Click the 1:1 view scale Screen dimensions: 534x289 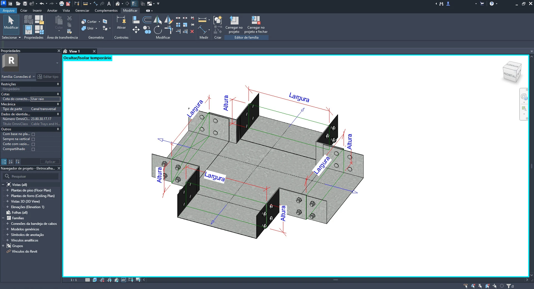point(74,280)
